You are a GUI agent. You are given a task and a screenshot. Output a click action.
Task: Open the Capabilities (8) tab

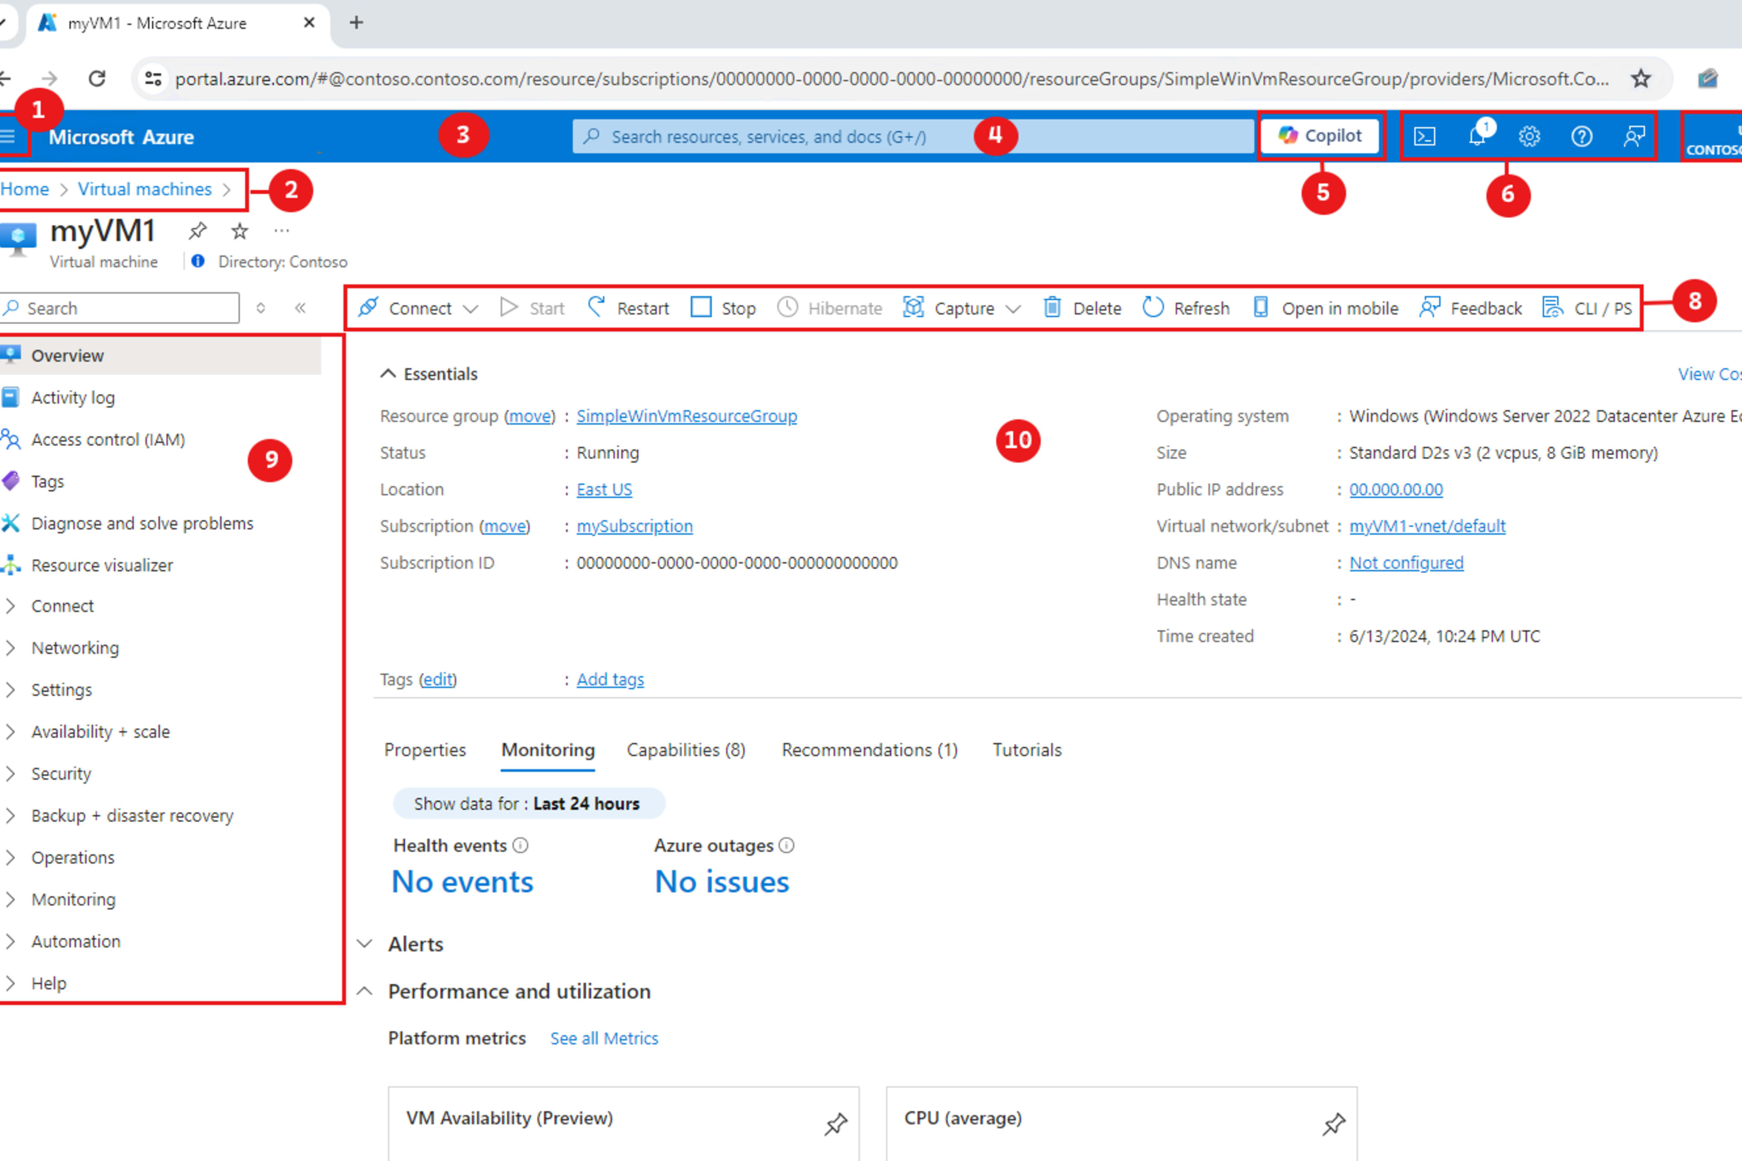coord(686,750)
